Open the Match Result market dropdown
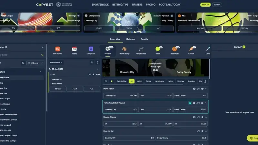The image size is (258, 145). [x=56, y=63]
